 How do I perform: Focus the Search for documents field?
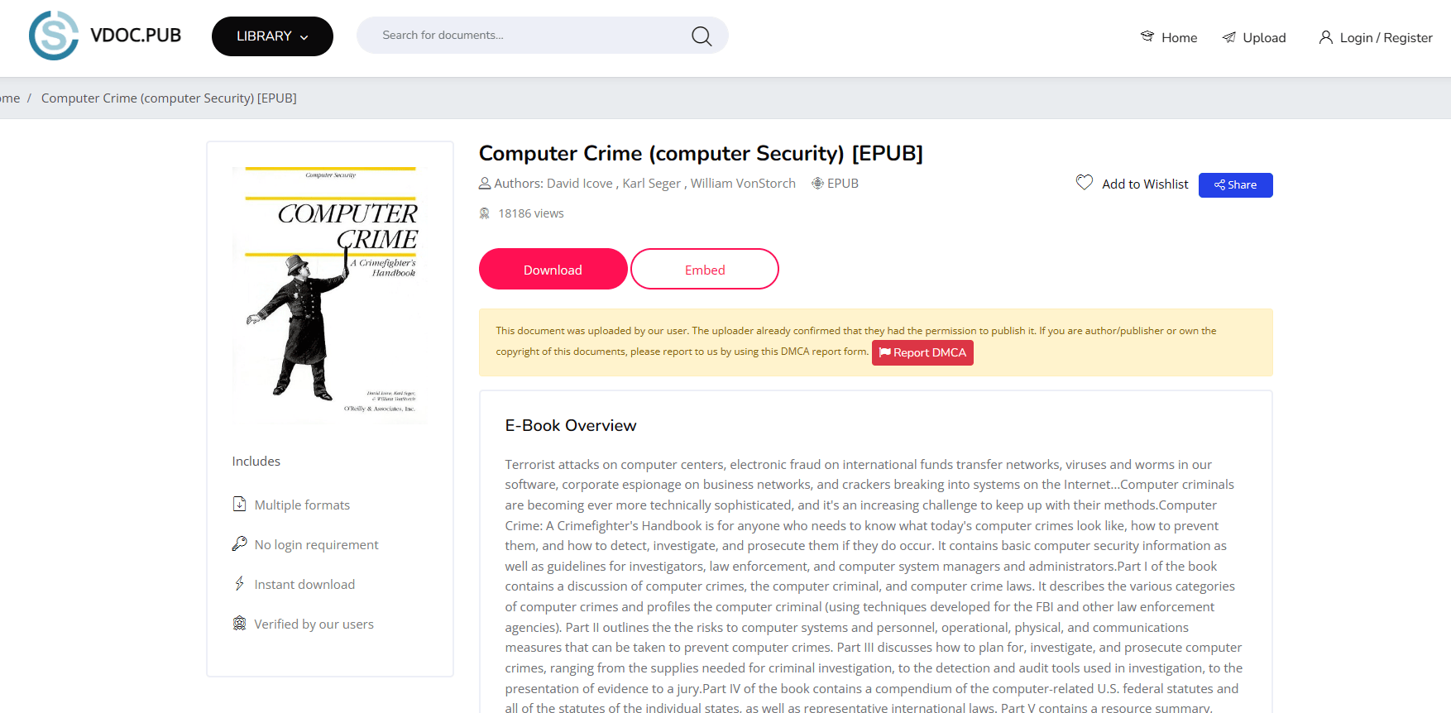tap(529, 36)
